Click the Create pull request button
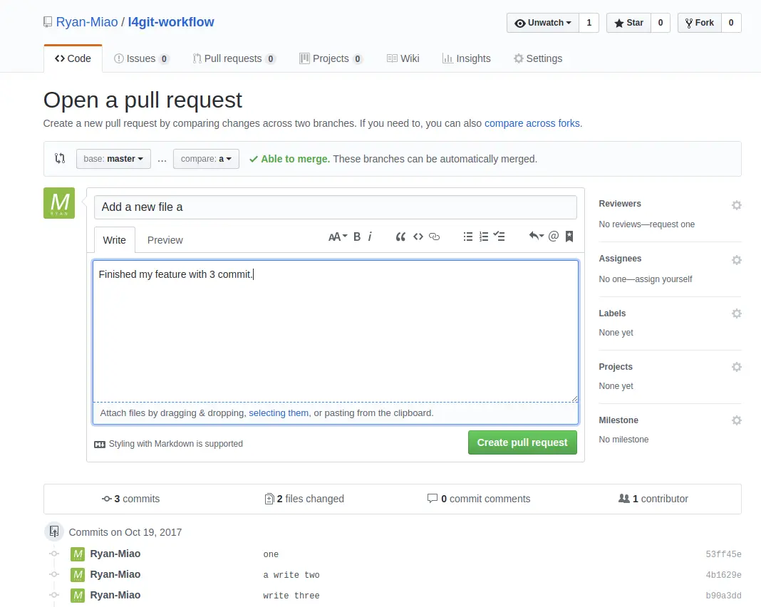This screenshot has height=607, width=761. [522, 442]
